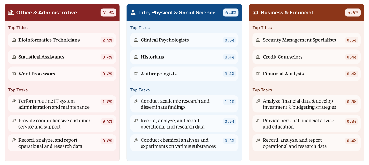
Task: Click the briefcase icon next to Credit Counselors
Action: coord(258,57)
